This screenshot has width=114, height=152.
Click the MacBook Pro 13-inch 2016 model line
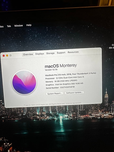point(71,74)
